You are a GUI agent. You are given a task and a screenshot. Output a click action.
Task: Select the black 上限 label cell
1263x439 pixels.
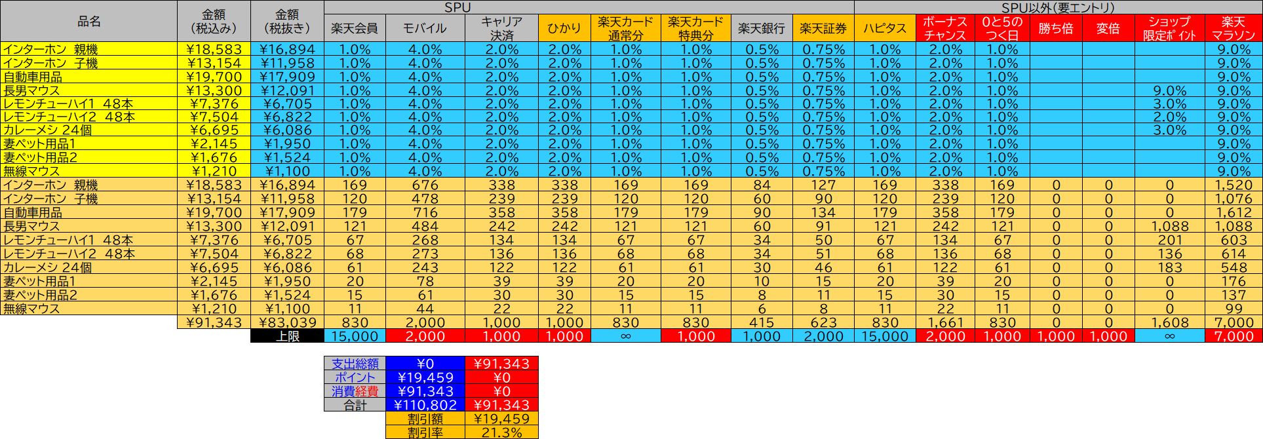(x=287, y=336)
